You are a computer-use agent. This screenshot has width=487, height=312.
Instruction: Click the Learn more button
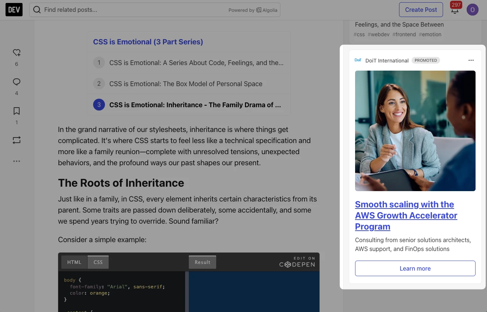(x=415, y=268)
